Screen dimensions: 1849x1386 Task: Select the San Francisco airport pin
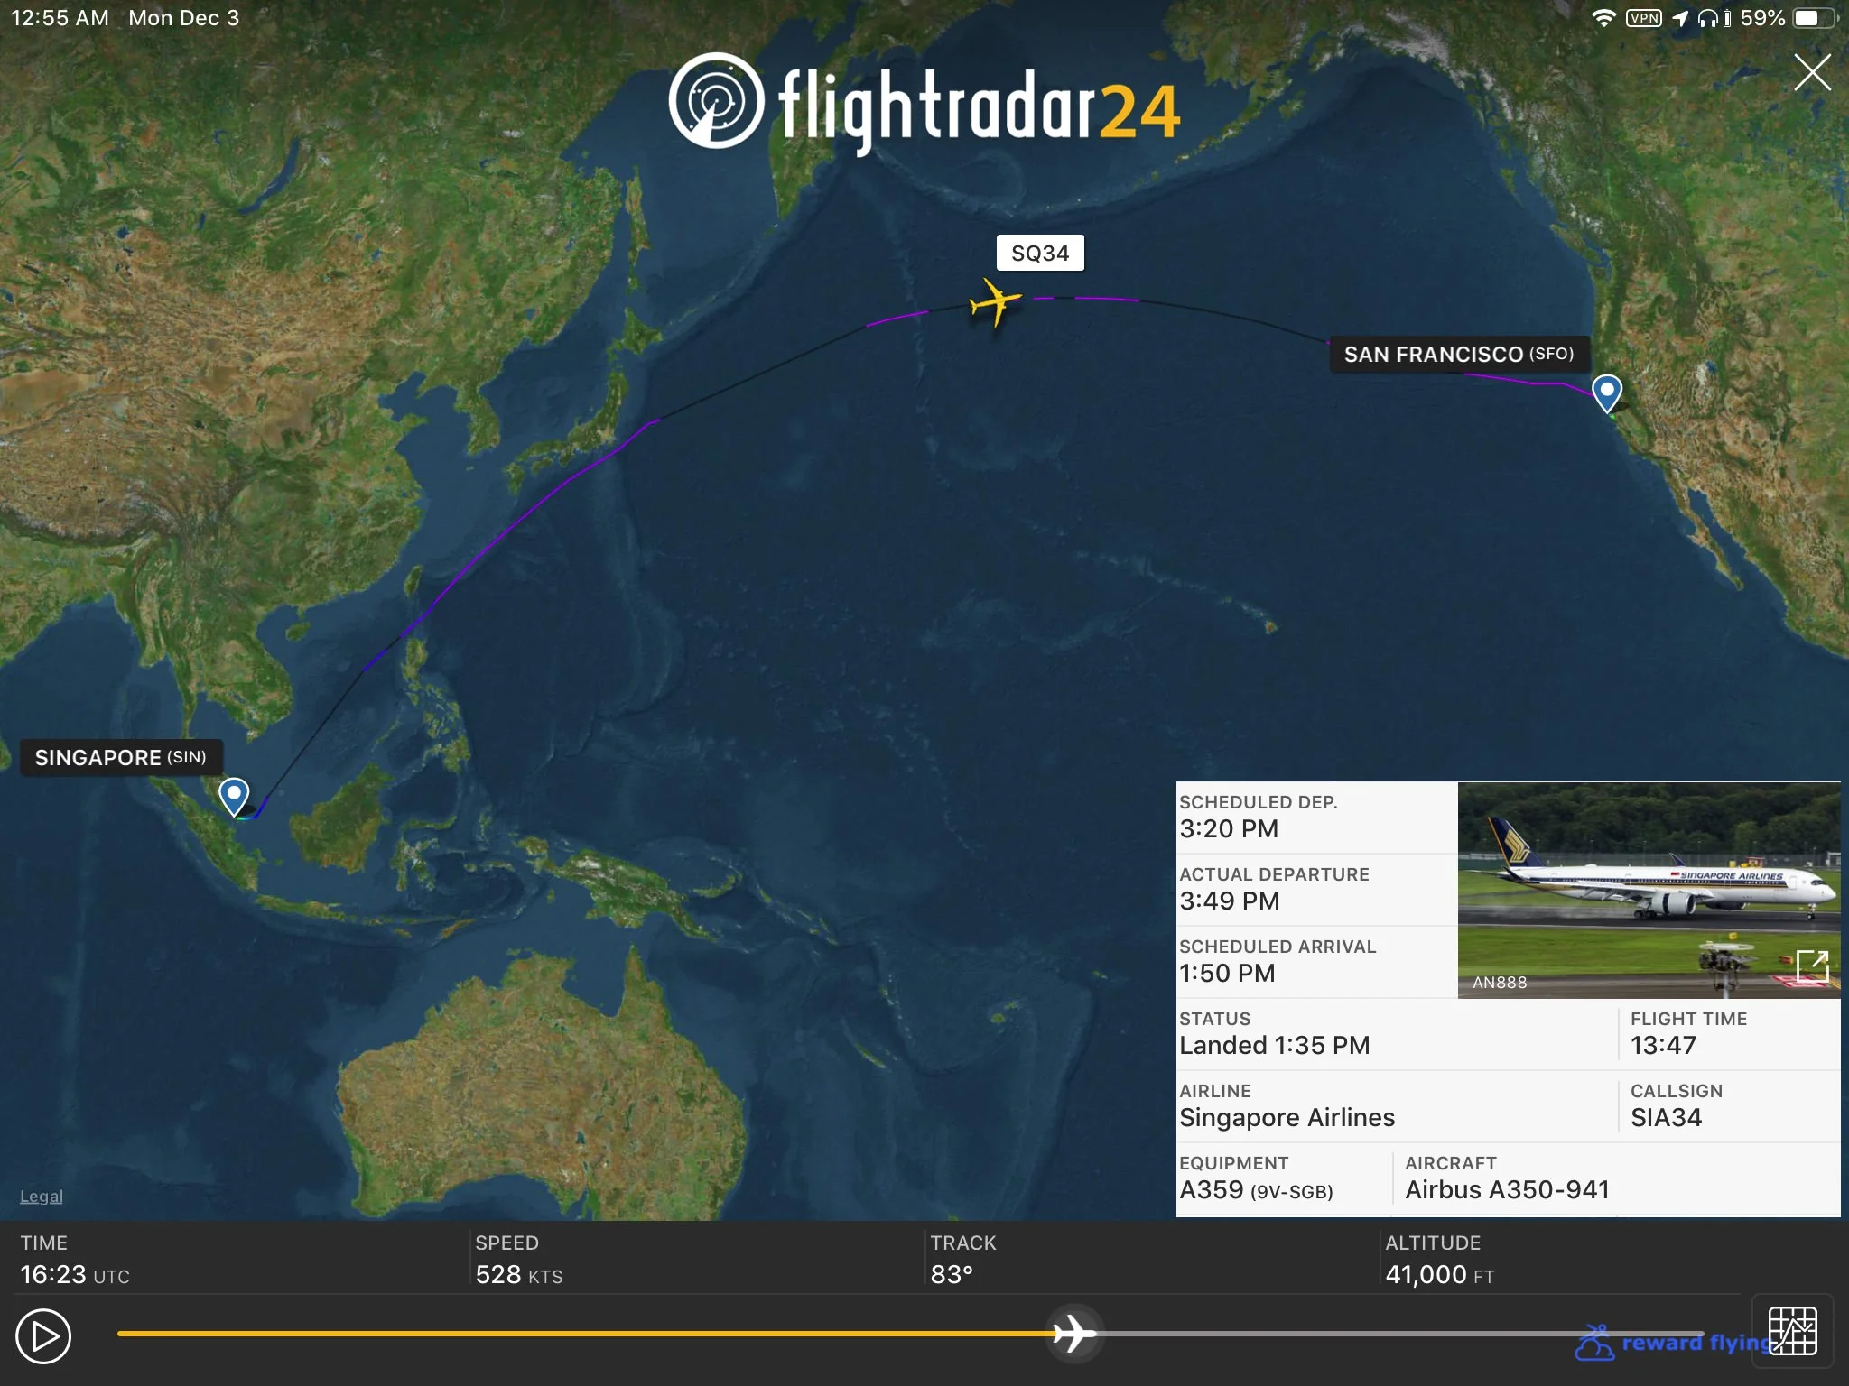[1607, 394]
